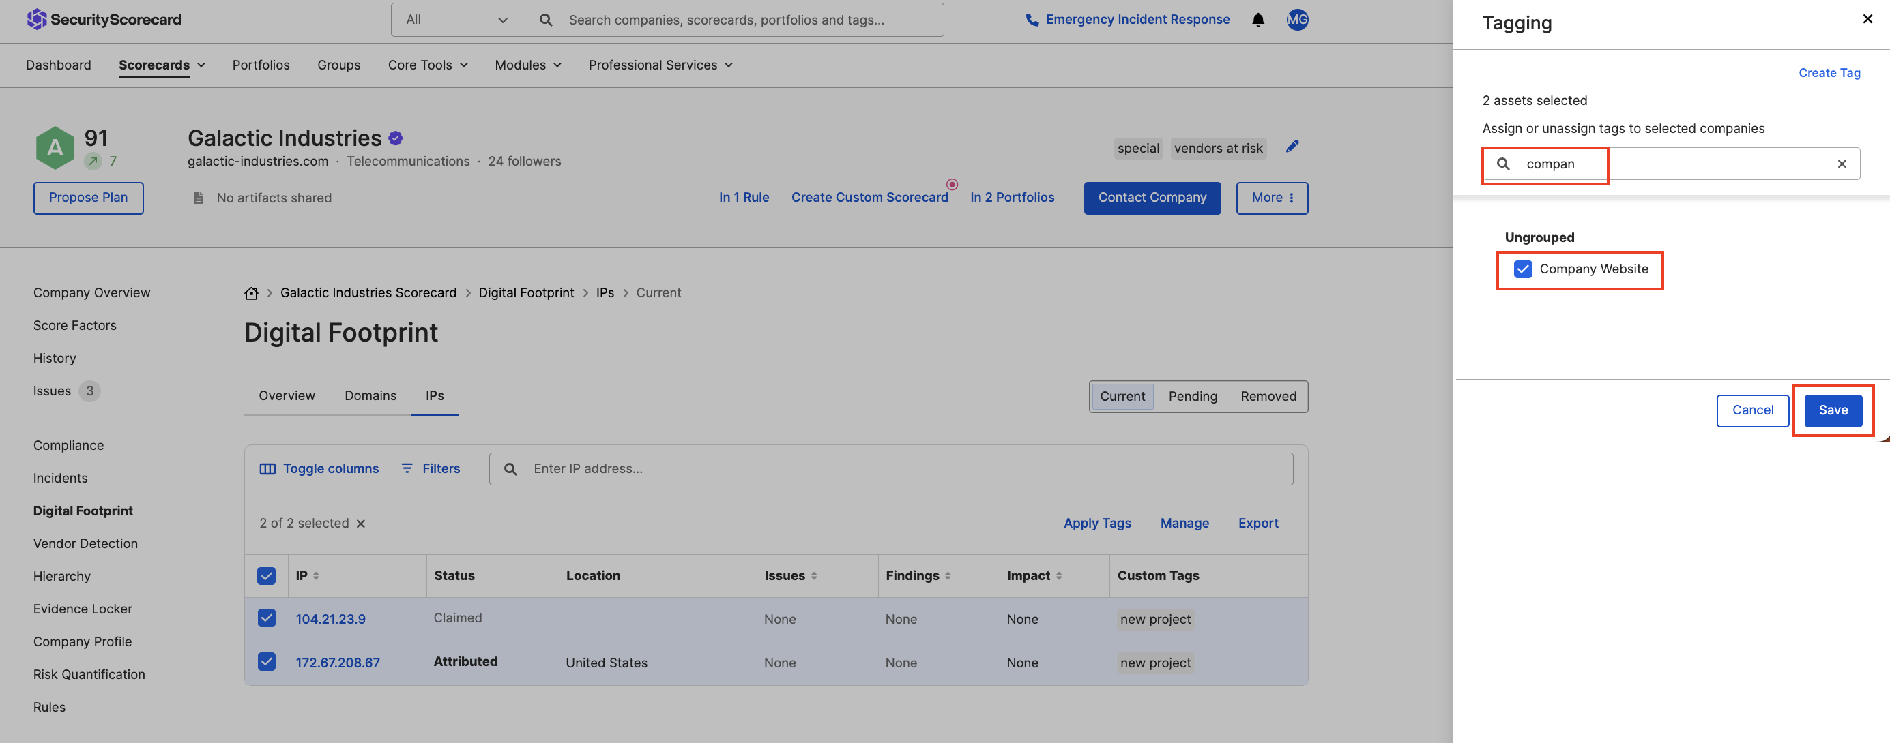Click the Propose Plan button
1890x743 pixels.
88,198
